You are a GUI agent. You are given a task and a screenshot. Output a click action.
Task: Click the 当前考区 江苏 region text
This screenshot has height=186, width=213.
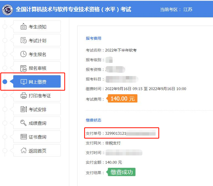tap(176, 10)
